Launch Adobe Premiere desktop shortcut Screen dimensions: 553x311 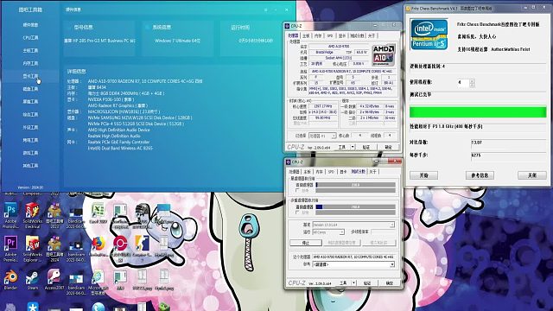coord(10,244)
